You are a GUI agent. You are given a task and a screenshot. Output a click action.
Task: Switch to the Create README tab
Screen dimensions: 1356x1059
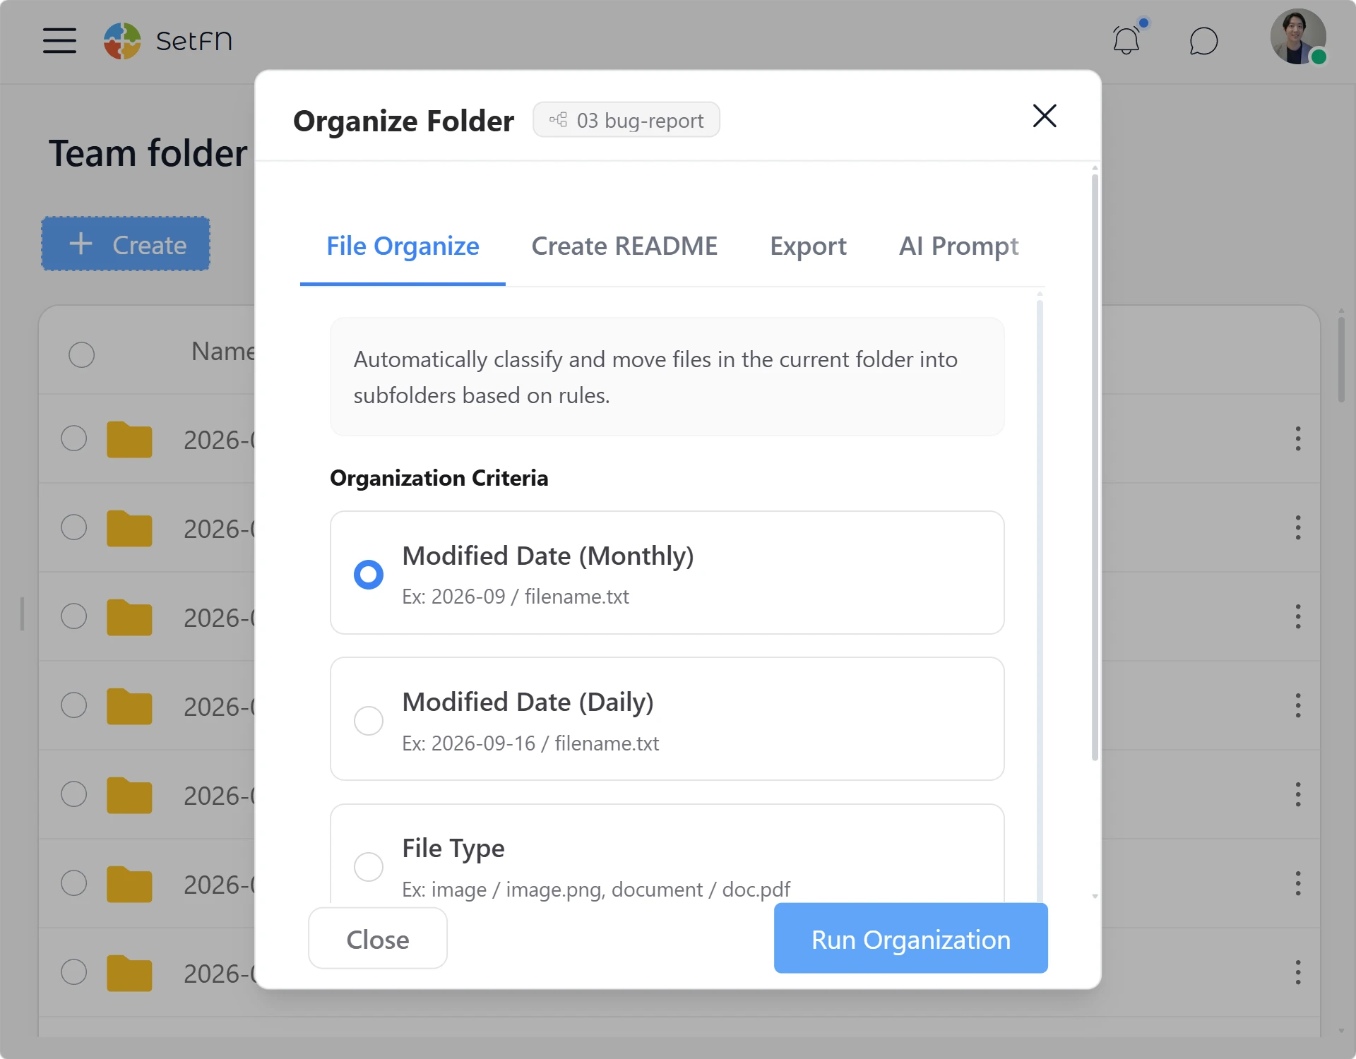[624, 246]
